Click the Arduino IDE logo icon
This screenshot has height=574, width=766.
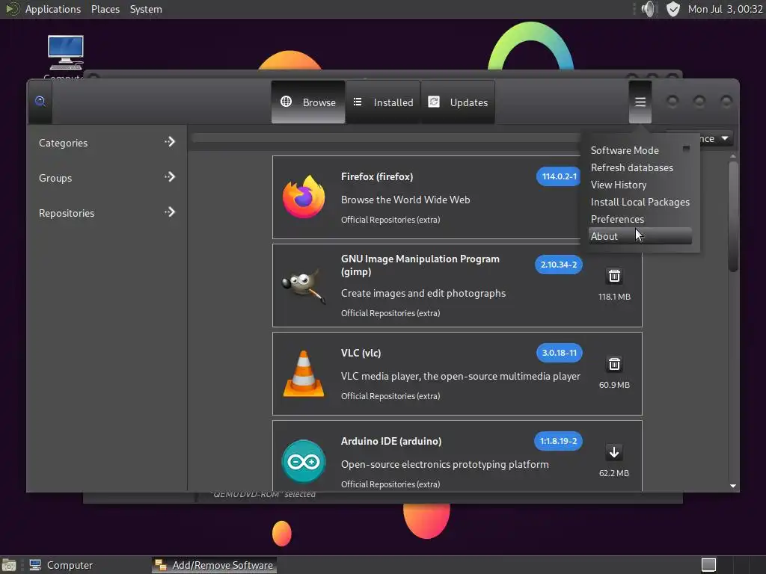[x=304, y=462]
